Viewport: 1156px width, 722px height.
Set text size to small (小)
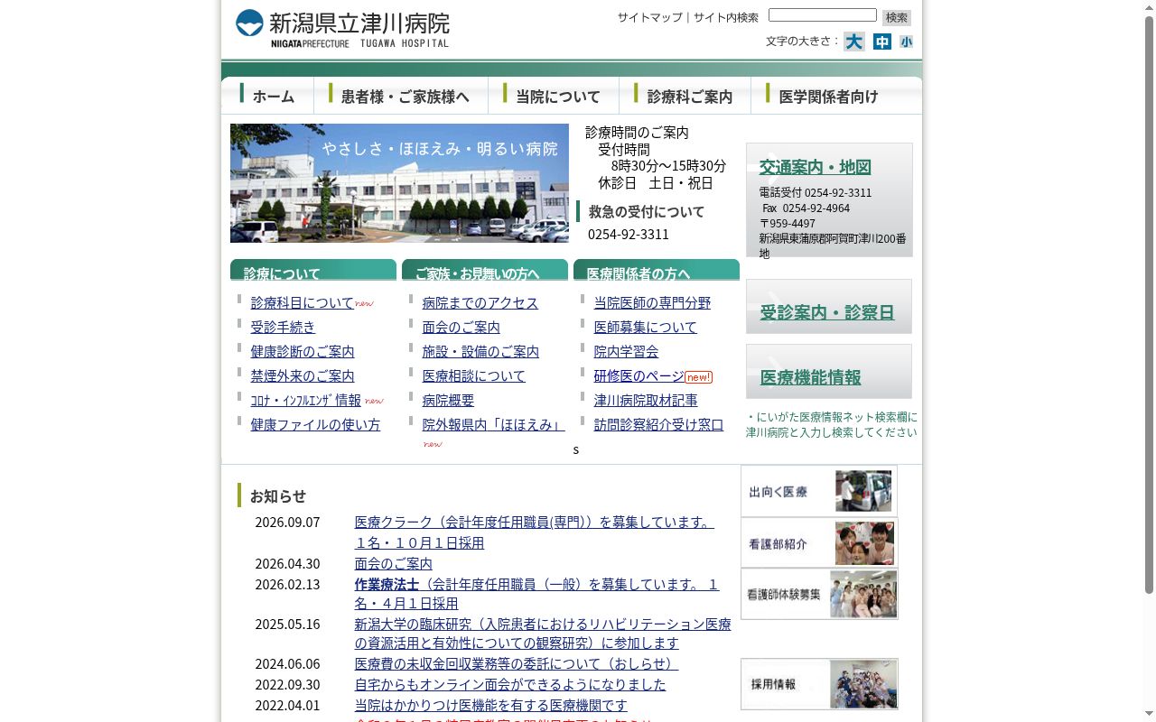906,42
